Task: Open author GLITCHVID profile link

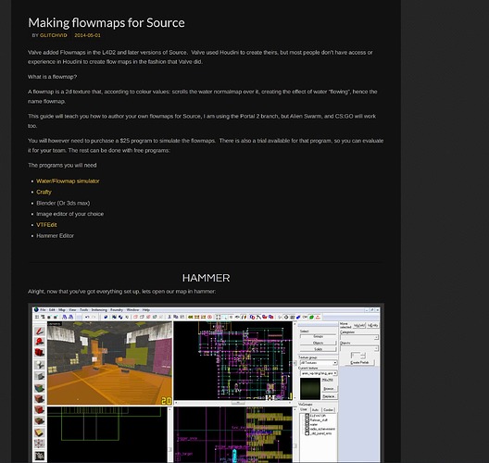Action: 54,35
